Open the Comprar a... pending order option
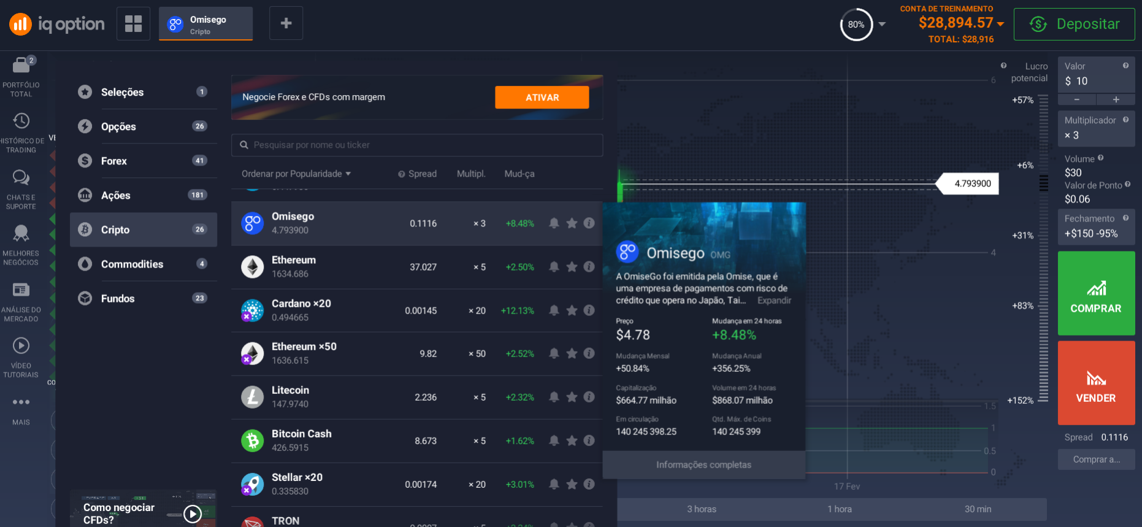 [x=1096, y=460]
